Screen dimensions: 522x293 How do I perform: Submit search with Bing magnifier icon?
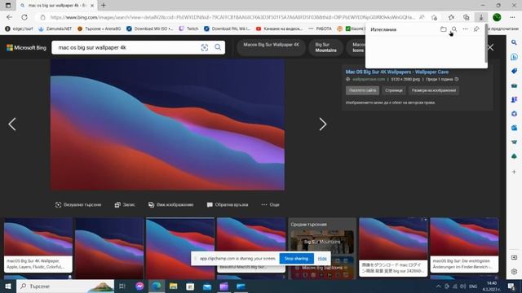pos(218,47)
